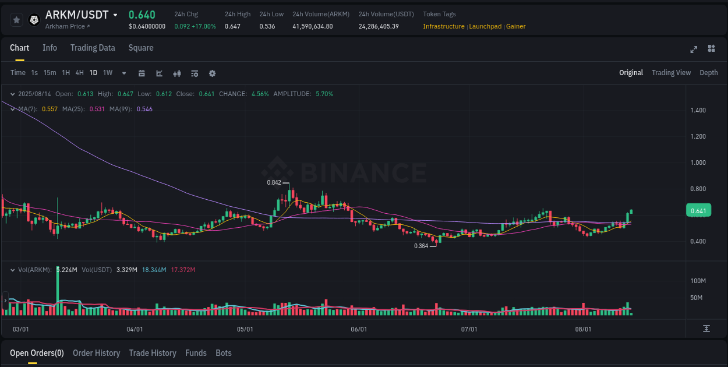The height and width of the screenshot is (367, 728).
Task: Open the layout grid icon near fullscreen
Action: pyautogui.click(x=711, y=50)
